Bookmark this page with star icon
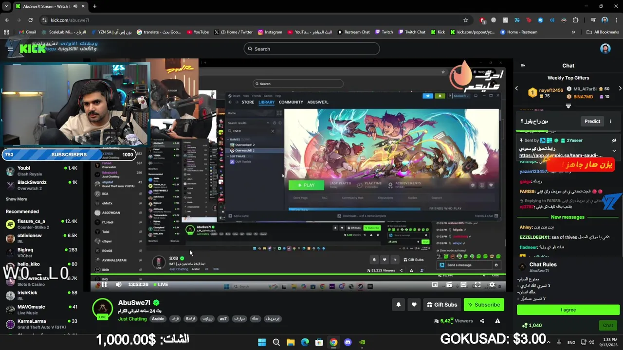The height and width of the screenshot is (350, 623). [466, 20]
